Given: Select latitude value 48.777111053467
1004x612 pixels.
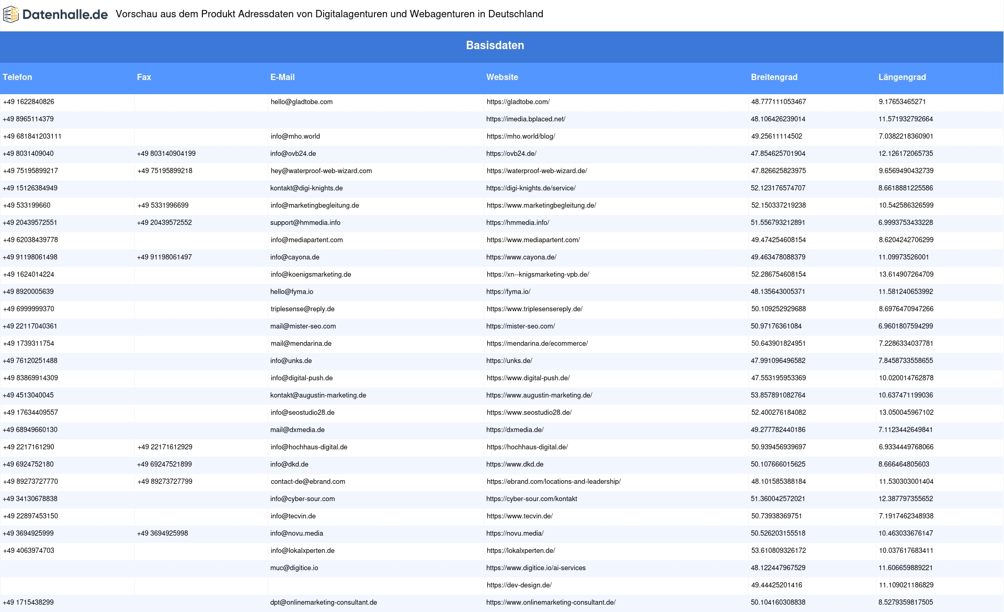Looking at the screenshot, I should pos(779,102).
